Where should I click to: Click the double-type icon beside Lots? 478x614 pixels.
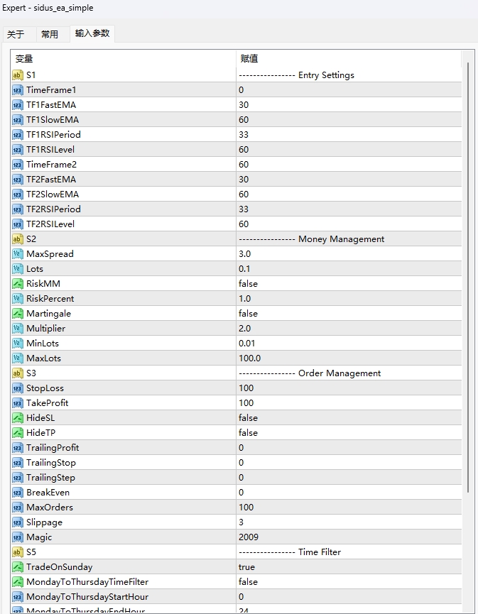point(17,268)
